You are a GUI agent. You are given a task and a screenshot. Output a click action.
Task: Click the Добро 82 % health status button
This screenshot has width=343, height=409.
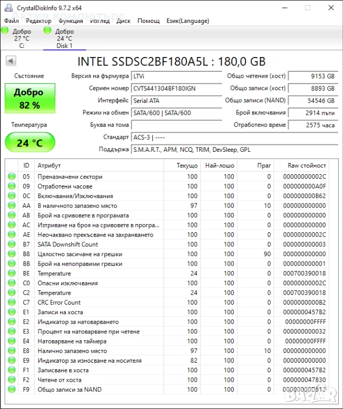30,99
